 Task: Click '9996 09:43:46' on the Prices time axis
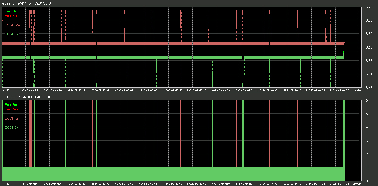coord(148,90)
